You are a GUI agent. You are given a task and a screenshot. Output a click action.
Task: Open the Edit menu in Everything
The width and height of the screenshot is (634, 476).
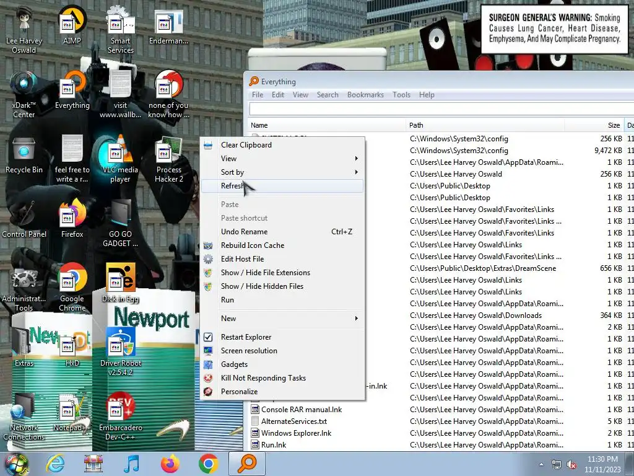(x=278, y=95)
